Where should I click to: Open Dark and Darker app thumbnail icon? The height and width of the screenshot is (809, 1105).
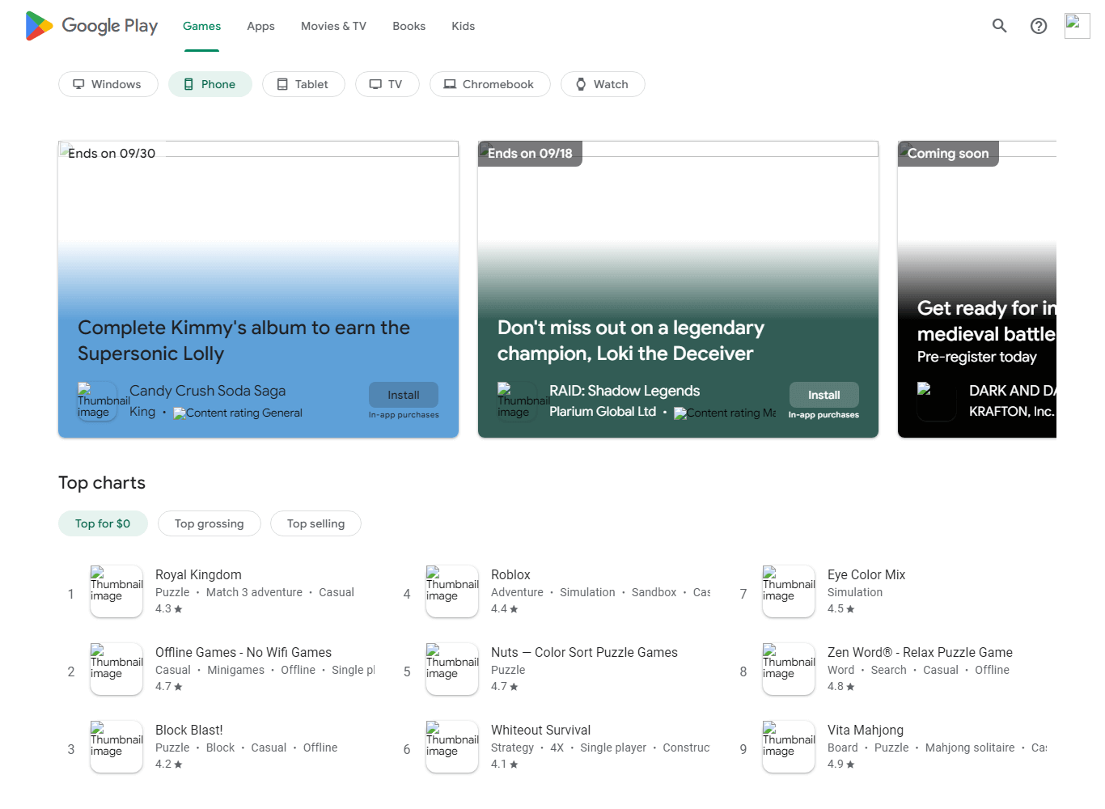click(x=937, y=401)
